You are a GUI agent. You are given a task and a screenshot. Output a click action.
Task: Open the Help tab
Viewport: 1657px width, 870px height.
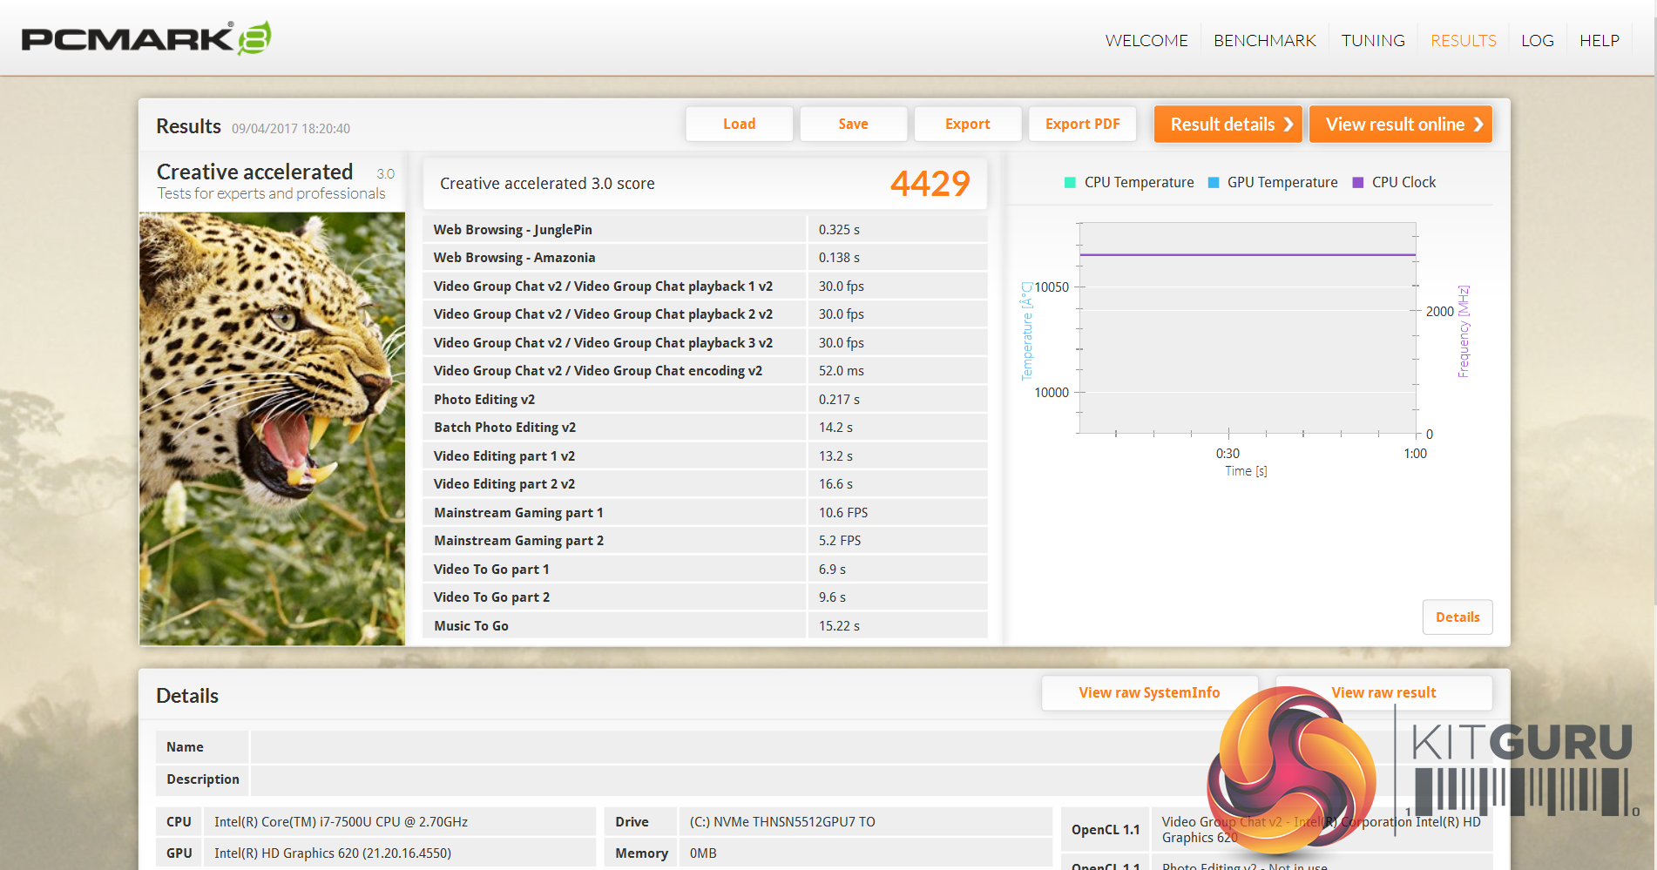(x=1599, y=41)
